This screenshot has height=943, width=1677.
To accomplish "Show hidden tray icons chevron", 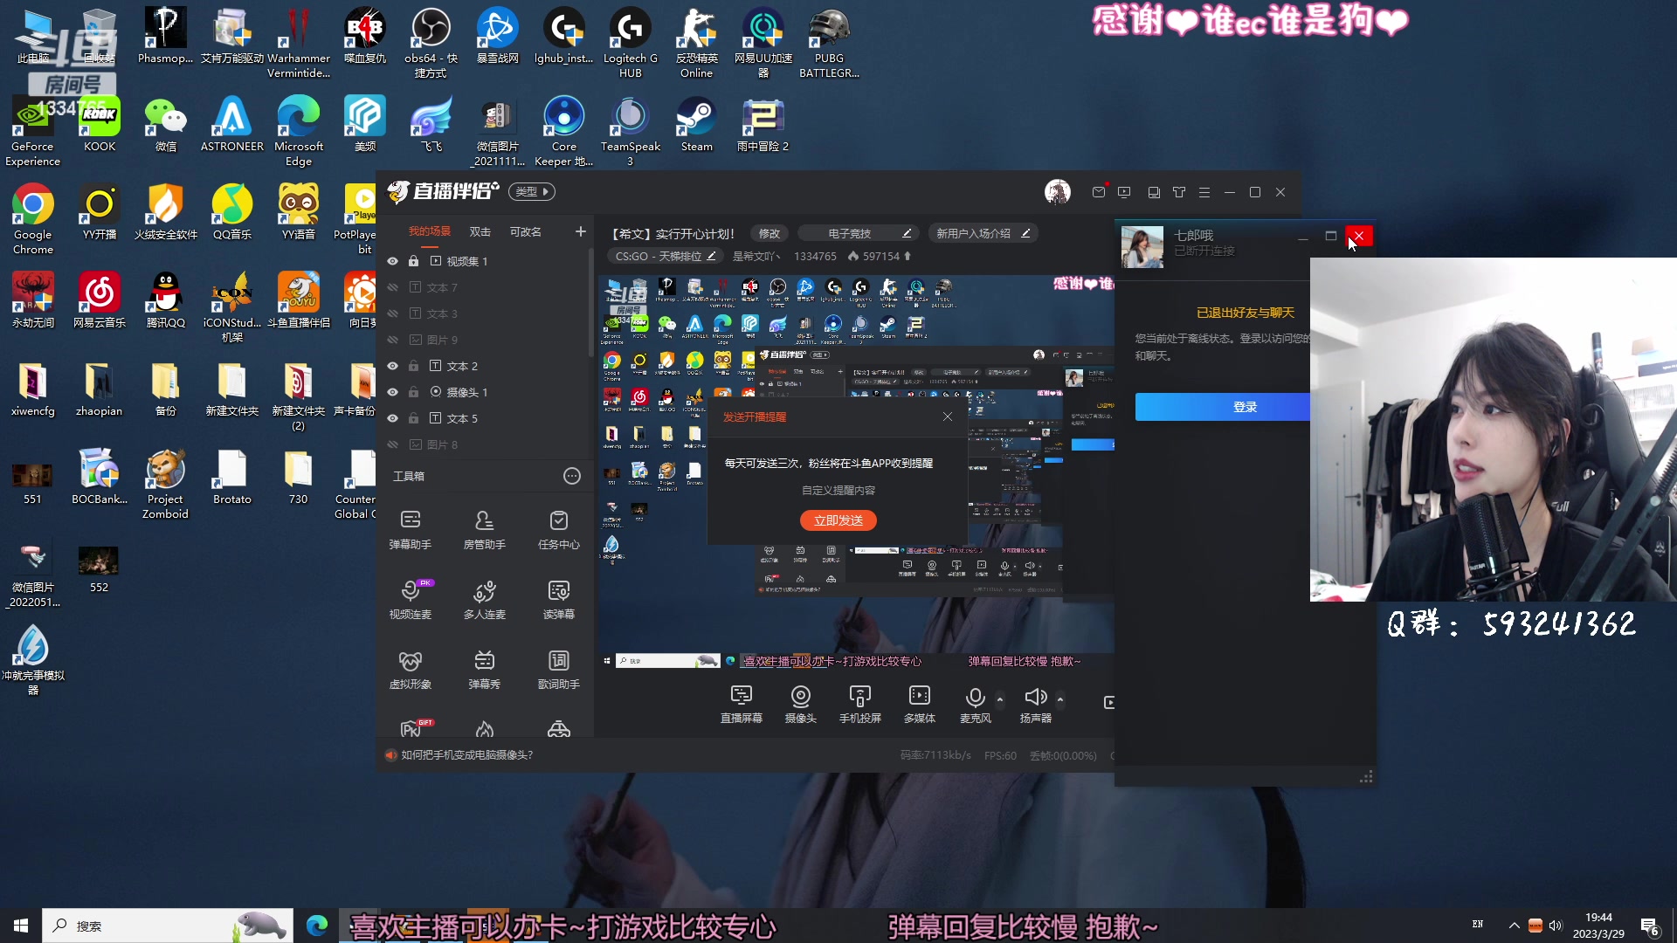I will tap(1514, 926).
